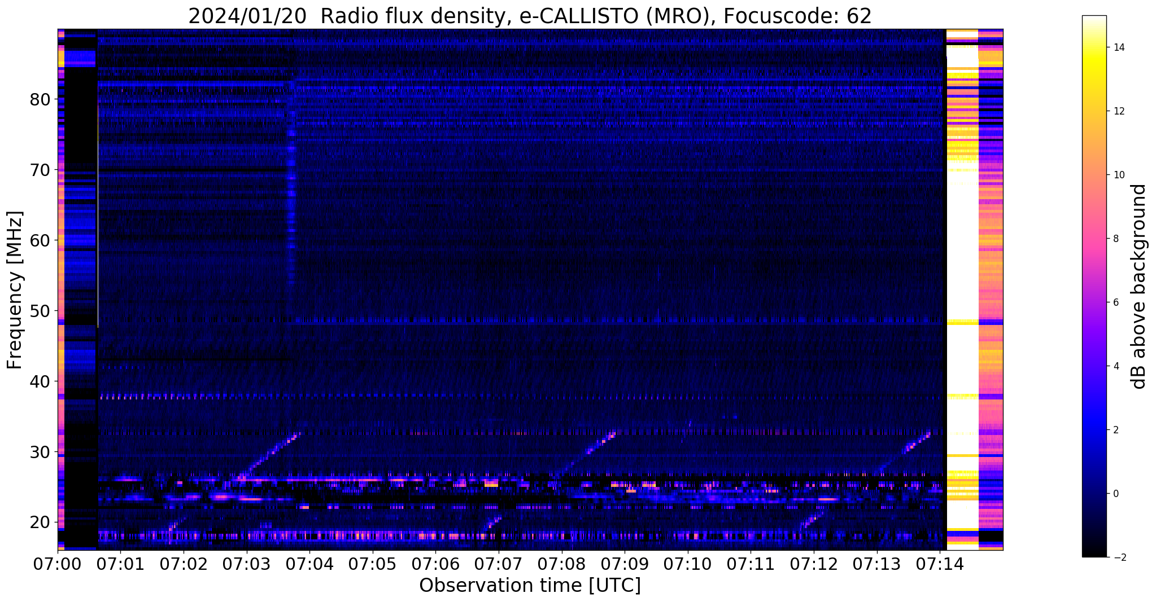Image resolution: width=1156 pixels, height=602 pixels.
Task: Click the 07:12 time tick label
Action: (x=814, y=564)
